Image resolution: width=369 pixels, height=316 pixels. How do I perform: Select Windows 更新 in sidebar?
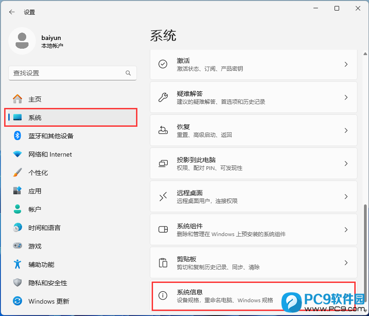(72, 301)
